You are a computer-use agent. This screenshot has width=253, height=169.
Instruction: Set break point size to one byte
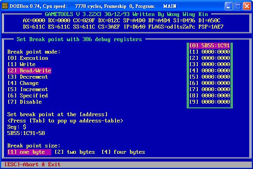(29, 152)
